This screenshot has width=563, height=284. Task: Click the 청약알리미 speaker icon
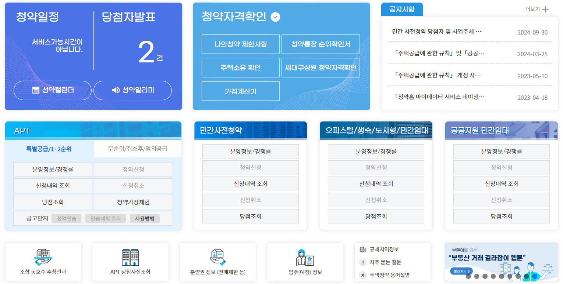point(116,90)
